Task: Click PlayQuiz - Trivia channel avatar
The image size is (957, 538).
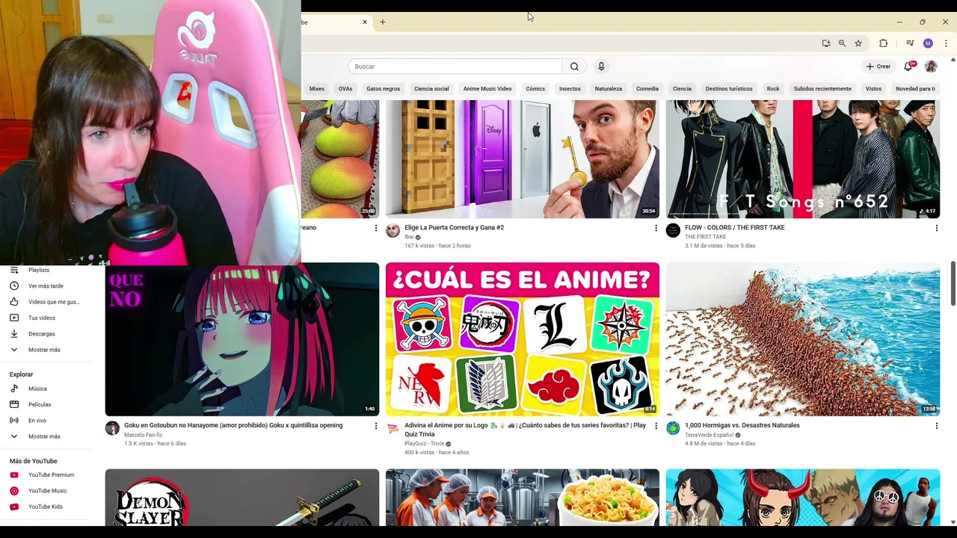Action: [393, 428]
